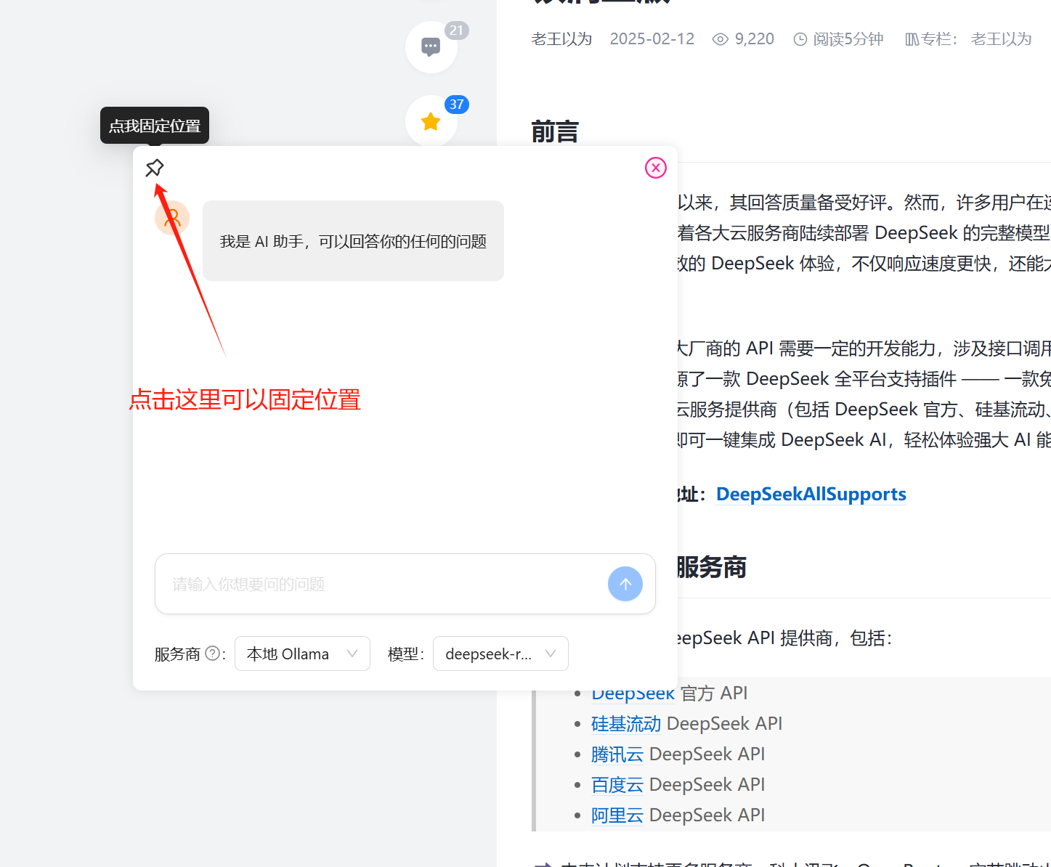1051x867 pixels.
Task: Click the clock reading-time icon
Action: [x=800, y=39]
